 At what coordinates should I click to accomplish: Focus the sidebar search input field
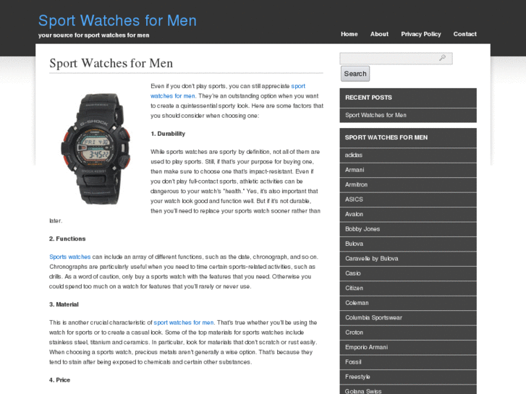coord(396,59)
